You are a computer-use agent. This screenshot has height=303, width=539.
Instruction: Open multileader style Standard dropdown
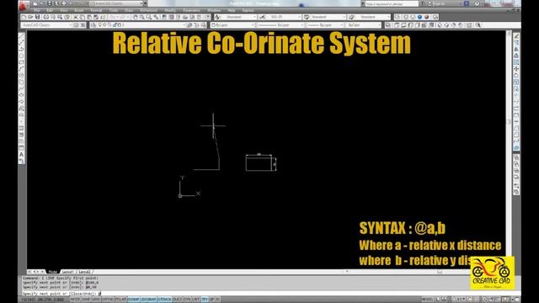tap(373, 17)
